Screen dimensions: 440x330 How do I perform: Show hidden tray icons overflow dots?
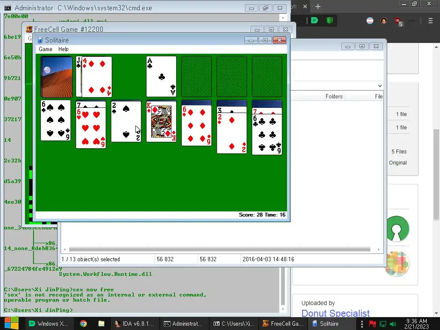362,324
